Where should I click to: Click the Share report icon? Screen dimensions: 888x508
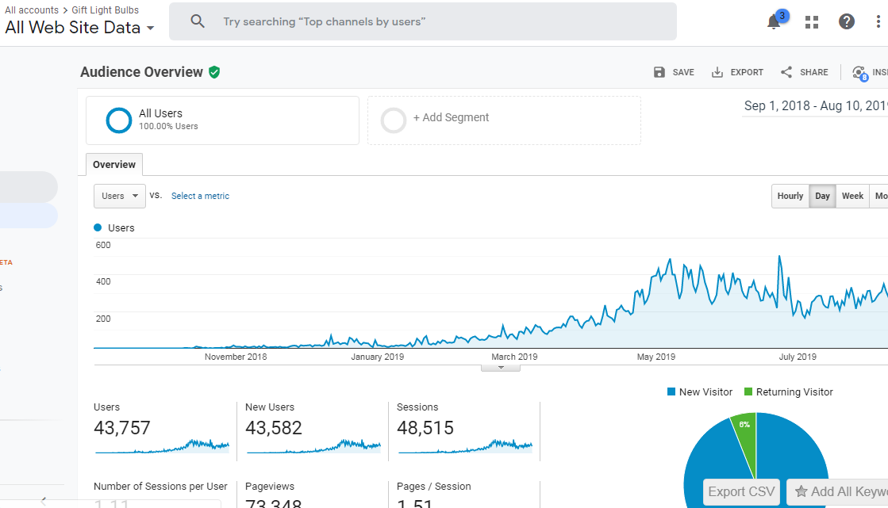pyautogui.click(x=786, y=72)
